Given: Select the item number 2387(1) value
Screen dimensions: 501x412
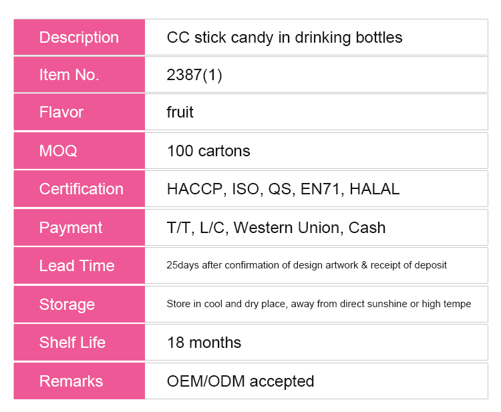Looking at the screenshot, I should tap(194, 75).
